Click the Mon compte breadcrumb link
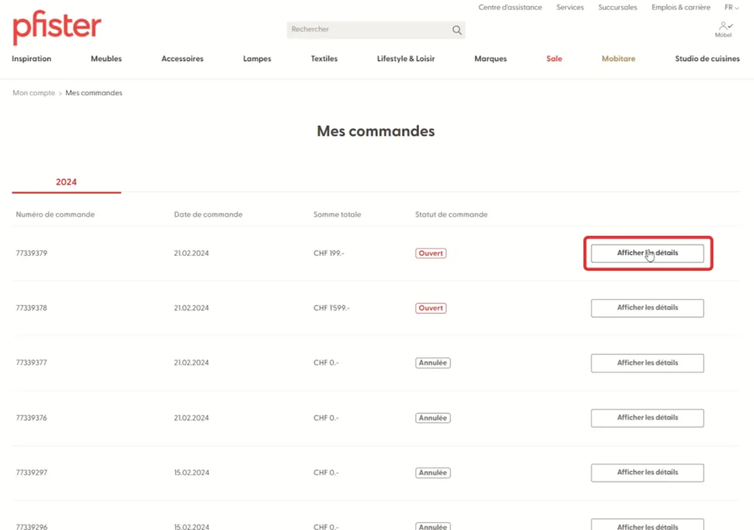 coord(34,93)
